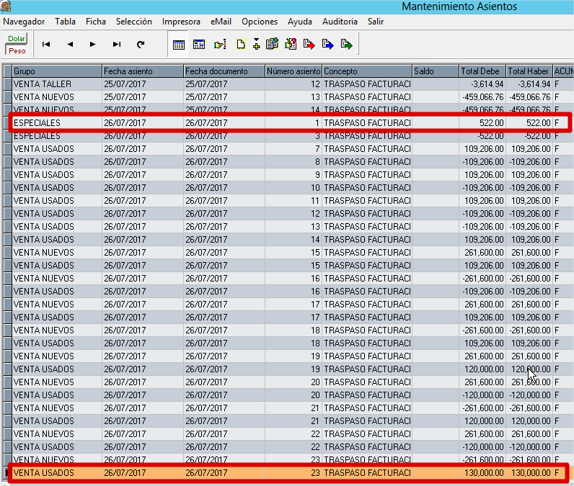Click the red arrow export icon
The height and width of the screenshot is (486, 574).
tap(309, 44)
